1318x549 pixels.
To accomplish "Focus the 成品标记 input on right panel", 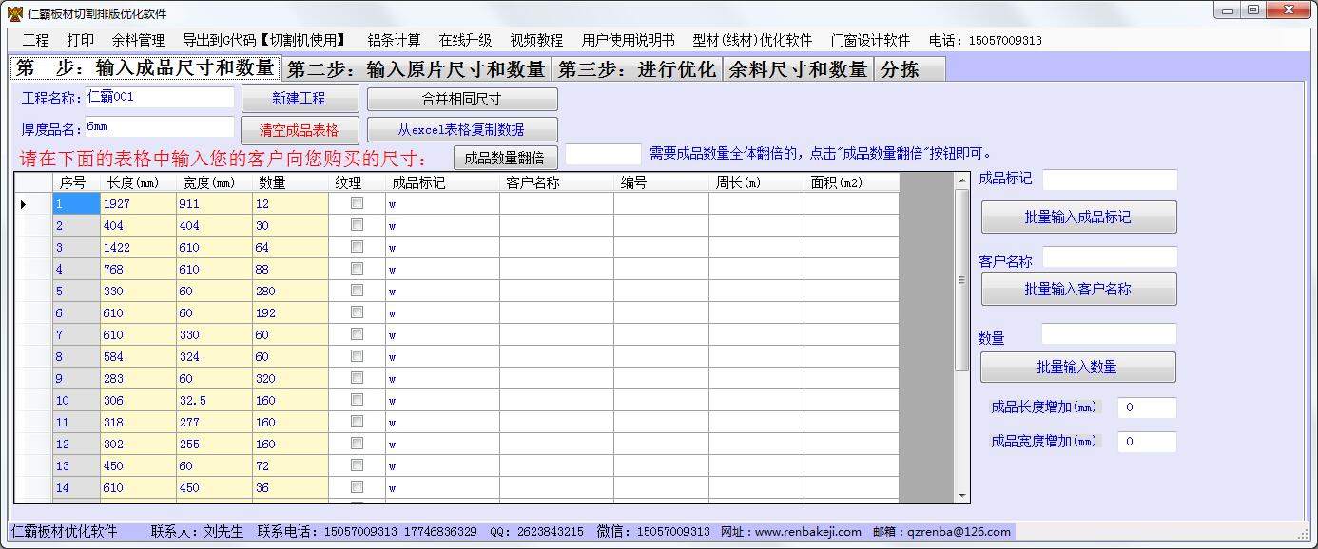I will (x=1110, y=180).
